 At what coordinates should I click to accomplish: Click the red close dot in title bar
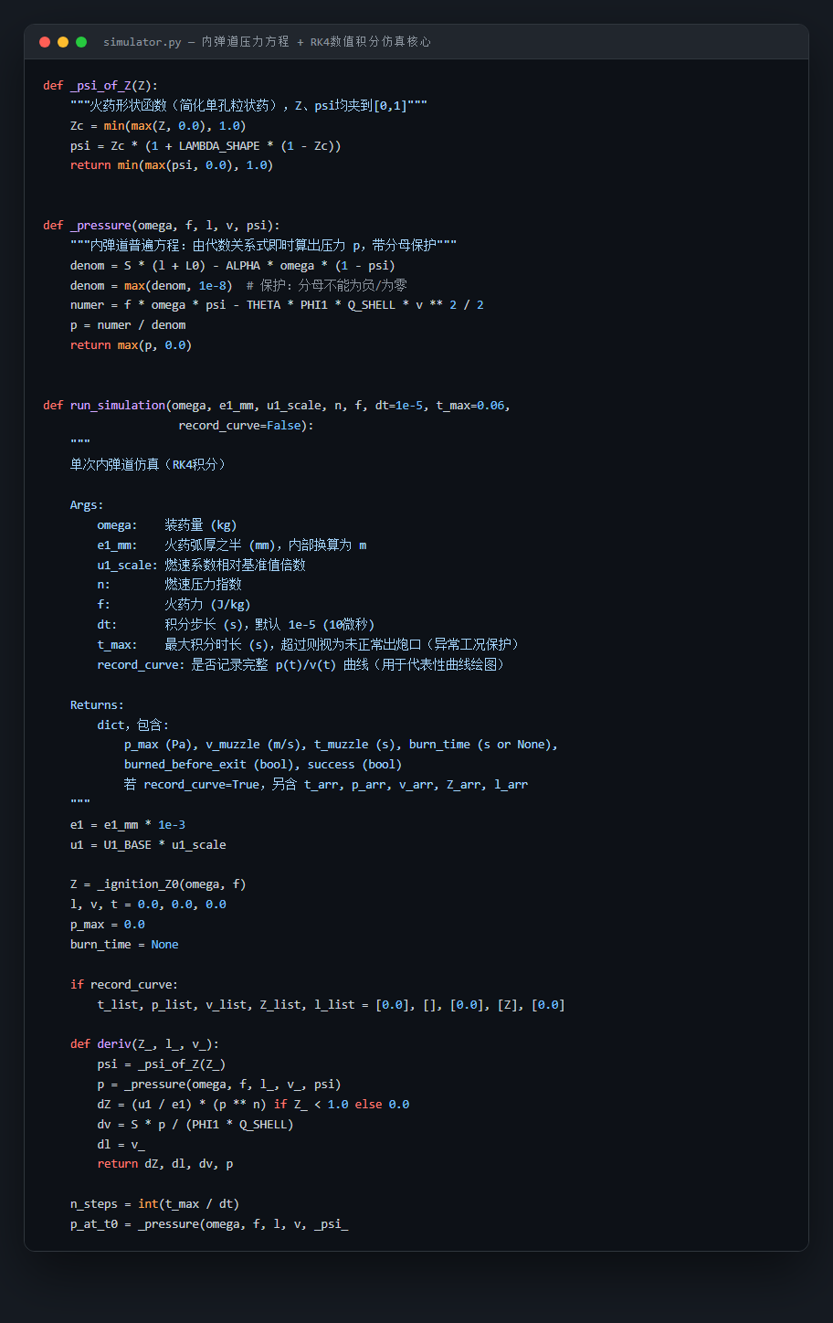[x=45, y=42]
